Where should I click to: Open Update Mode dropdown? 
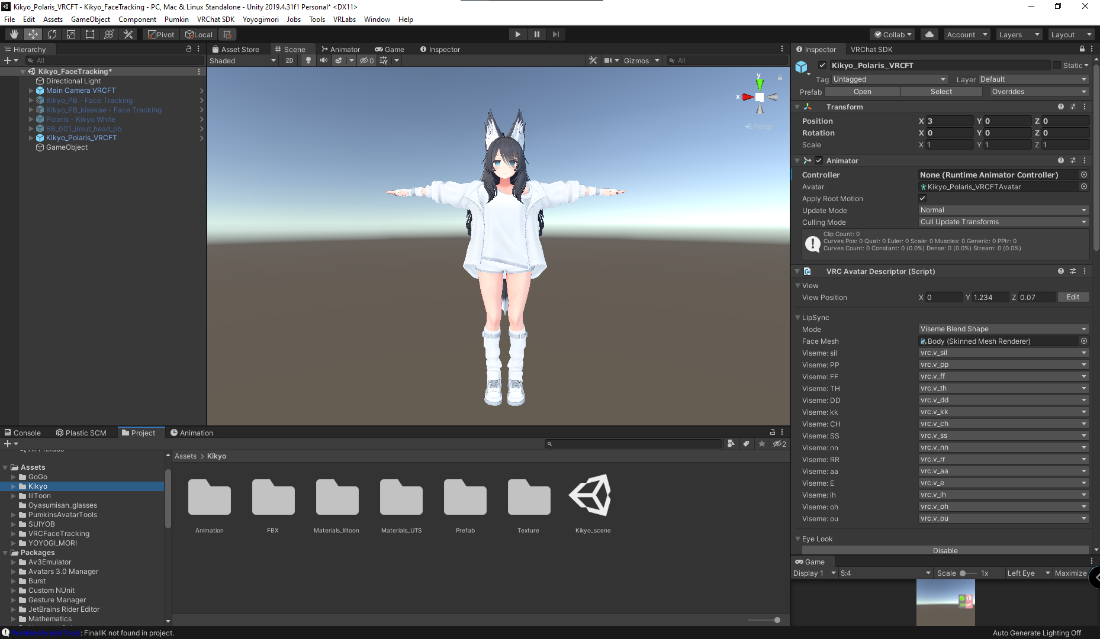(1003, 210)
